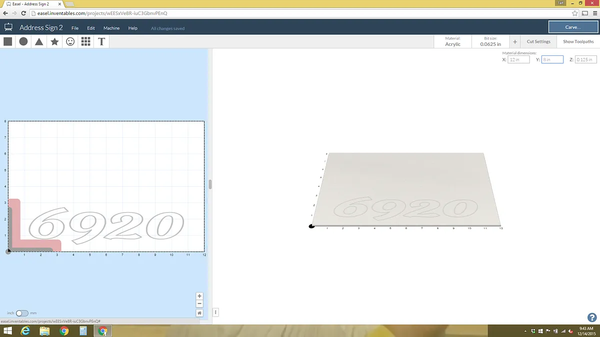Select the star shape tool
The width and height of the screenshot is (600, 337).
click(54, 41)
